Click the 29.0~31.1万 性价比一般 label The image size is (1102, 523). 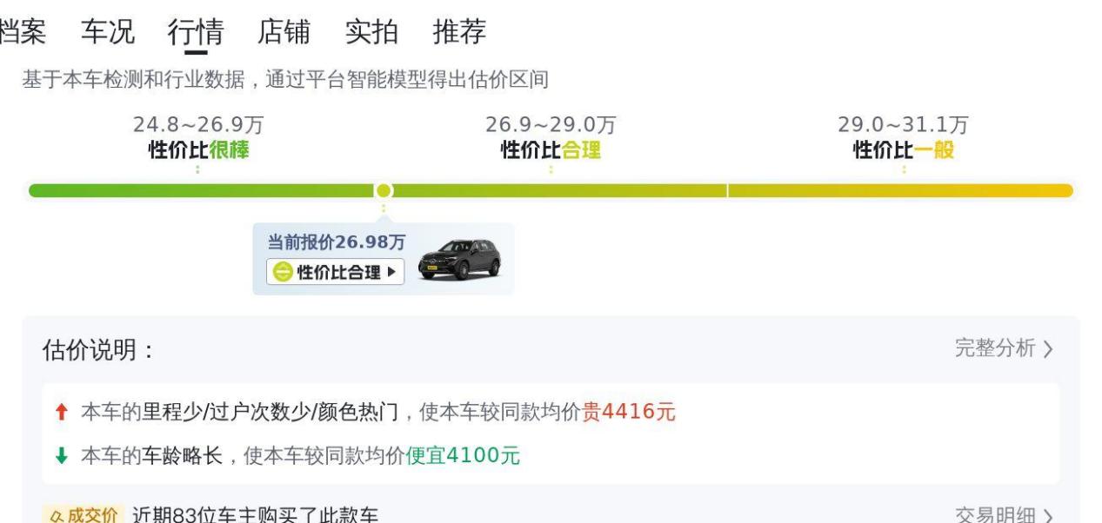pyautogui.click(x=904, y=138)
